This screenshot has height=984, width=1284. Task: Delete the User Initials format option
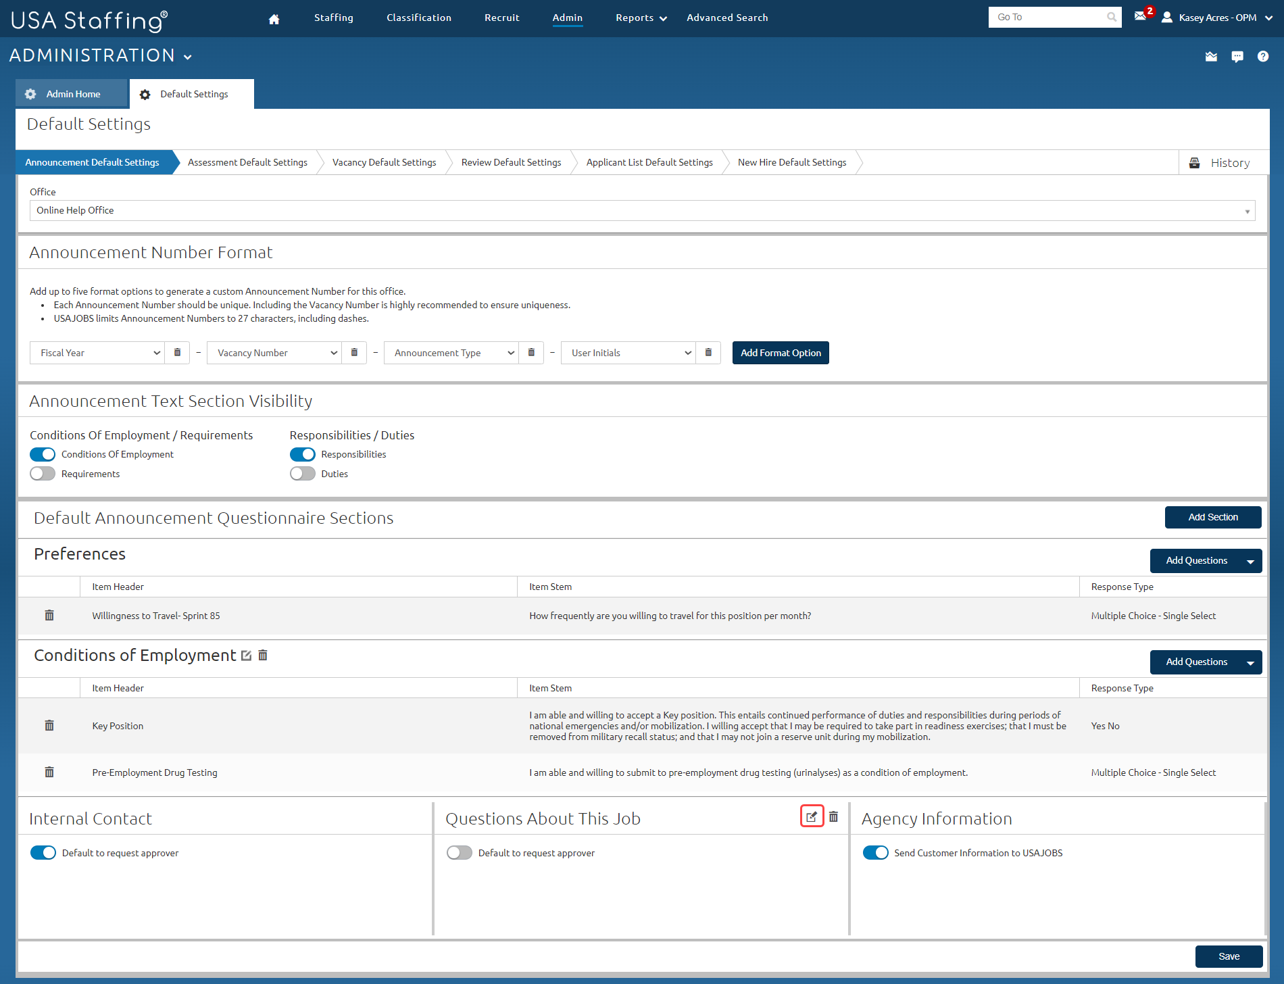(708, 353)
